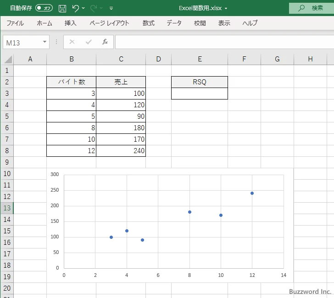
Task: Open the ホーム ribbon tab
Action: [45, 23]
